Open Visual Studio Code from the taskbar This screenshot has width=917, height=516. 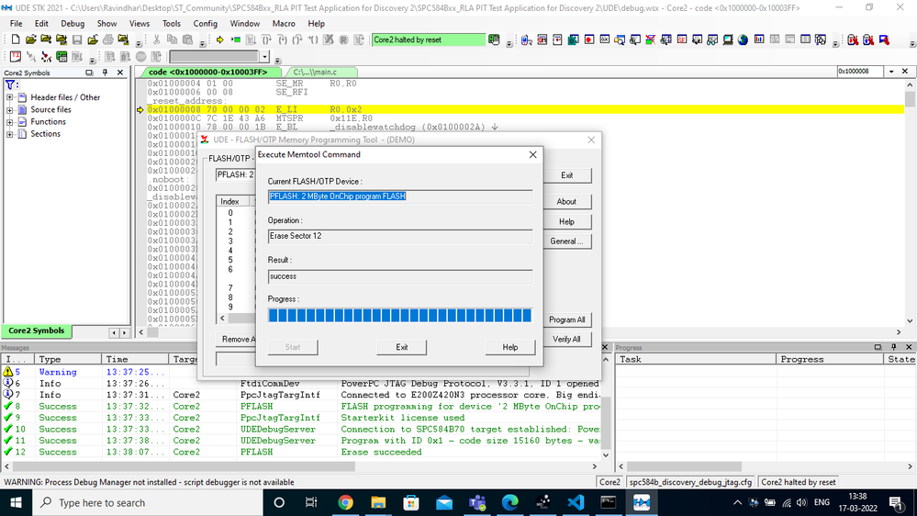tap(576, 502)
